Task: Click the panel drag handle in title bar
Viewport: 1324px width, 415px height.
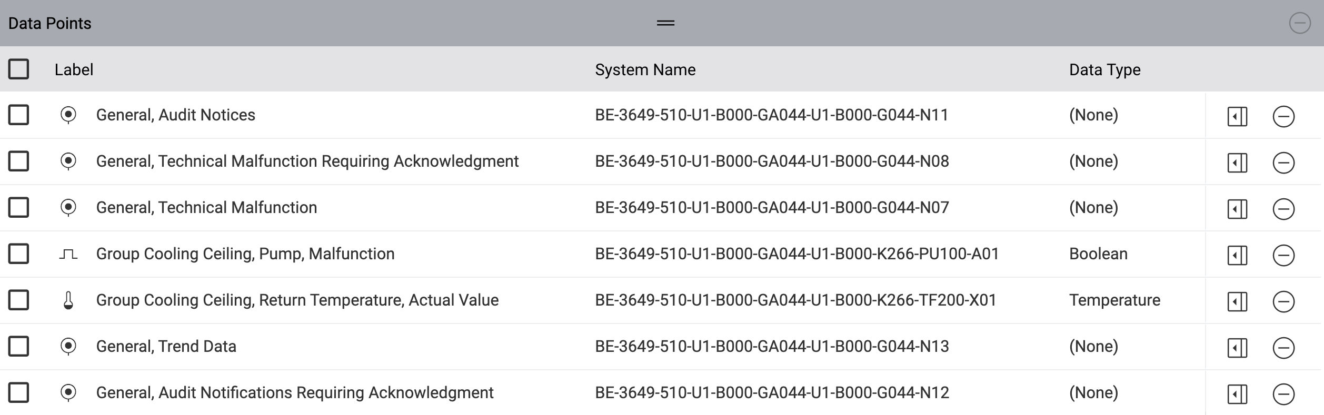Action: coord(665,23)
